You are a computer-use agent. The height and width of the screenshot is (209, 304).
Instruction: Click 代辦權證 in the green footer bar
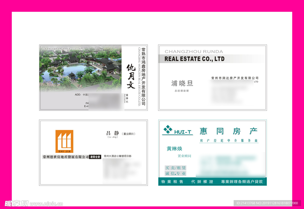coord(202,182)
